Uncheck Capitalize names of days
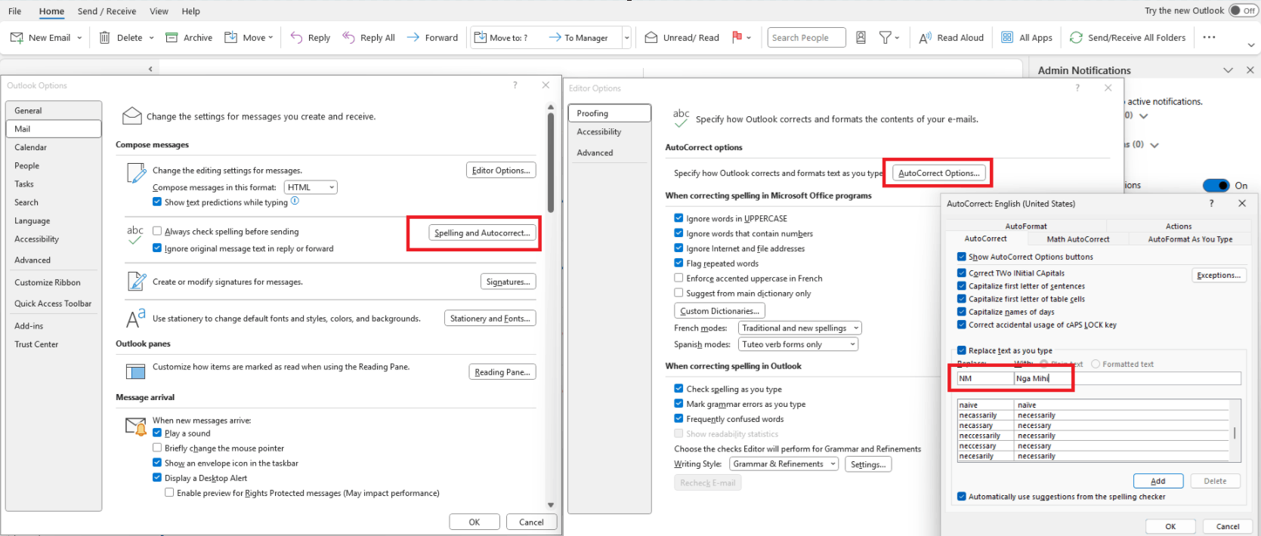 [x=962, y=312]
